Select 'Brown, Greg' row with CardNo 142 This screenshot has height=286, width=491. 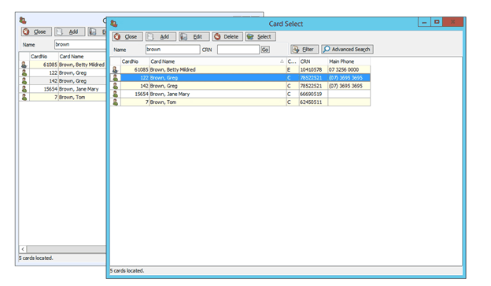pyautogui.click(x=240, y=86)
